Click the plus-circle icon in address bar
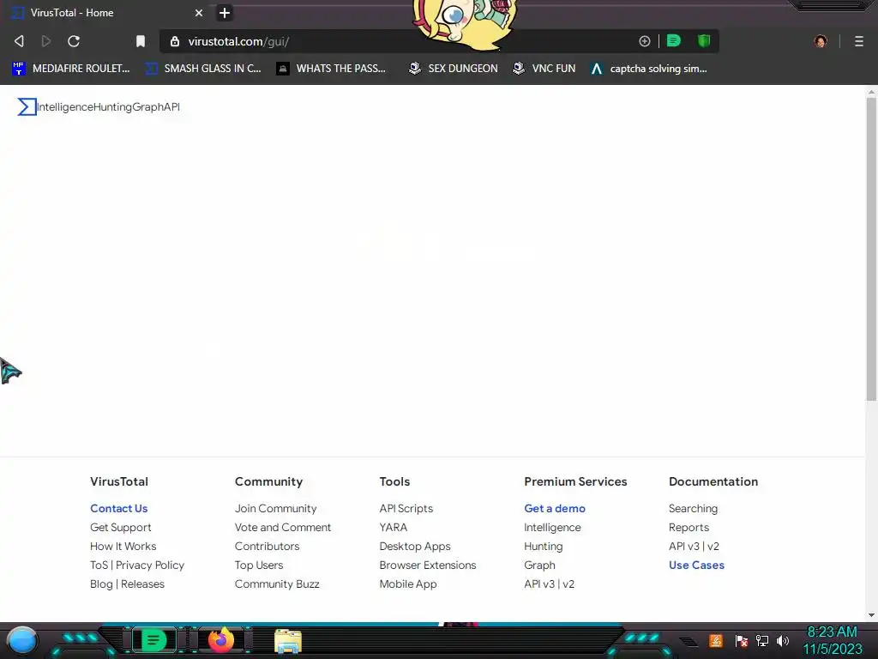The image size is (878, 659). pos(645,41)
